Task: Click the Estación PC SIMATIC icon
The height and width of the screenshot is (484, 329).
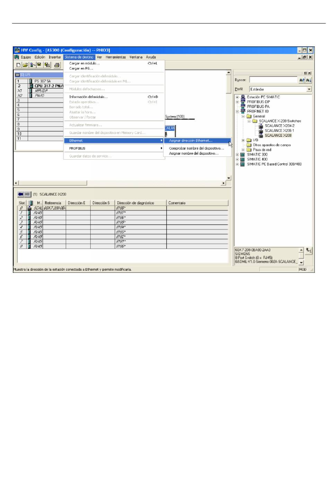Action: 243,97
